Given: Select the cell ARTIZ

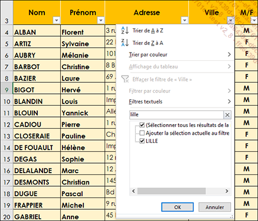Looking at the screenshot, I should pos(37,43).
